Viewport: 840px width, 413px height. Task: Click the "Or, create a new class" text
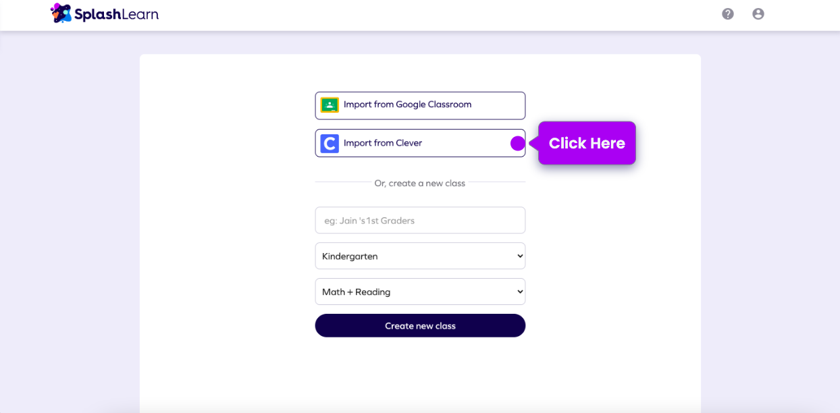pos(419,183)
